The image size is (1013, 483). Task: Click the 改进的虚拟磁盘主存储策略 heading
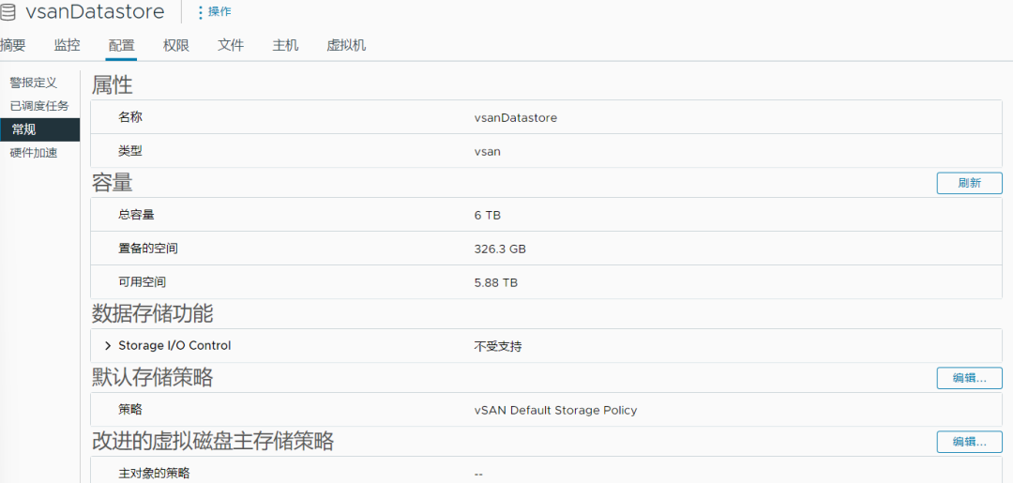click(213, 441)
